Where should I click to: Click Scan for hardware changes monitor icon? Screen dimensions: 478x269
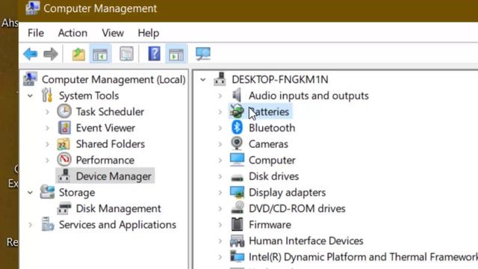click(203, 54)
